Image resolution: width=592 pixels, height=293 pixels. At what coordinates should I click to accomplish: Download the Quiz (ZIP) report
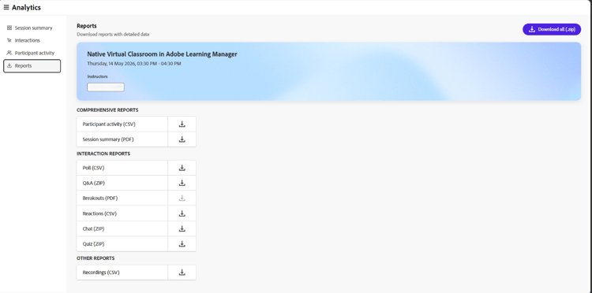[x=182, y=244]
